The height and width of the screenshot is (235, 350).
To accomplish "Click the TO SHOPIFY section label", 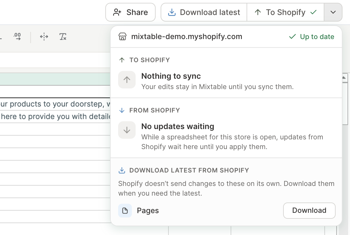I will pyautogui.click(x=150, y=60).
